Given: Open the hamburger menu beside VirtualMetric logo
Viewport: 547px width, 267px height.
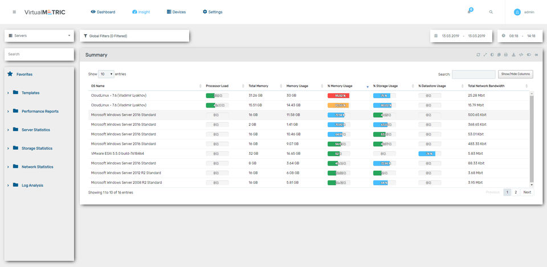Looking at the screenshot, I should click(14, 12).
